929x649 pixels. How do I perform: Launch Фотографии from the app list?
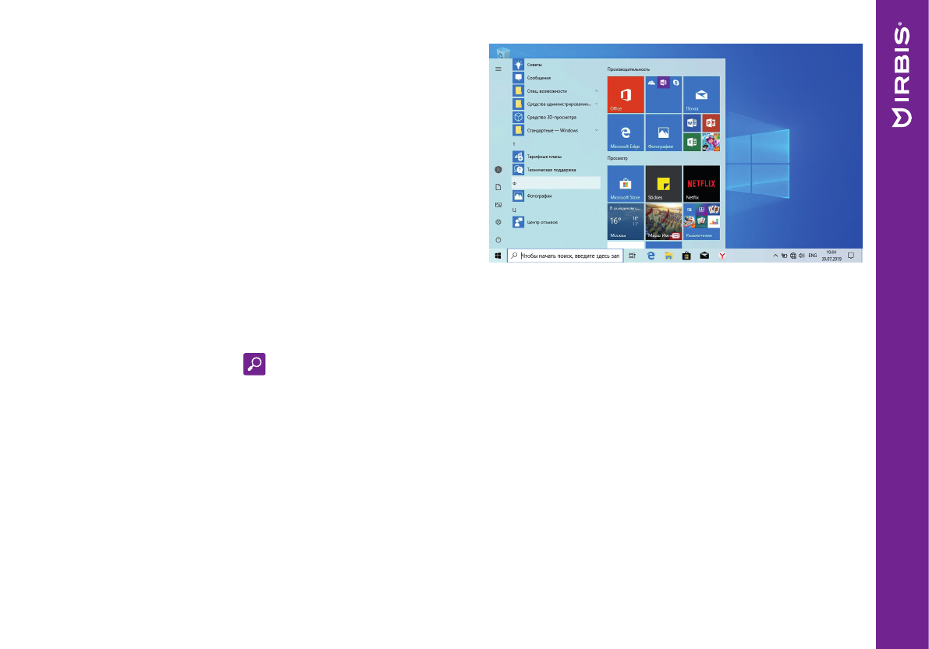point(541,196)
